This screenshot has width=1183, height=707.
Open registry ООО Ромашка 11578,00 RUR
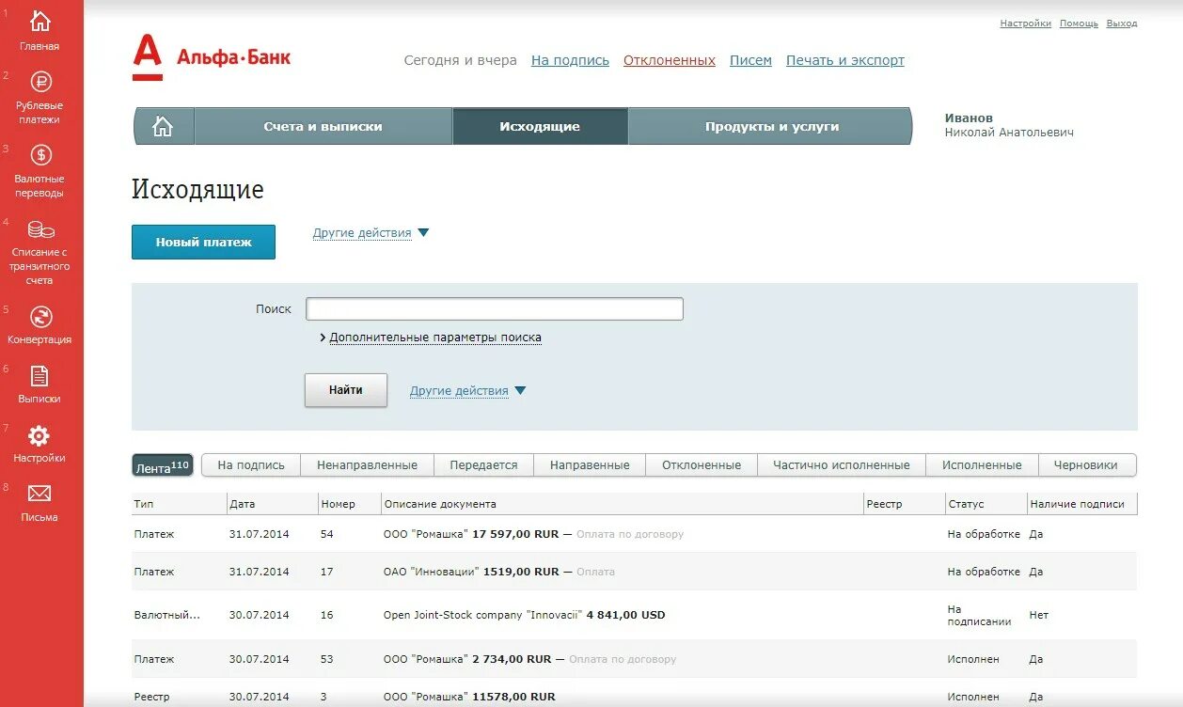[x=635, y=694]
